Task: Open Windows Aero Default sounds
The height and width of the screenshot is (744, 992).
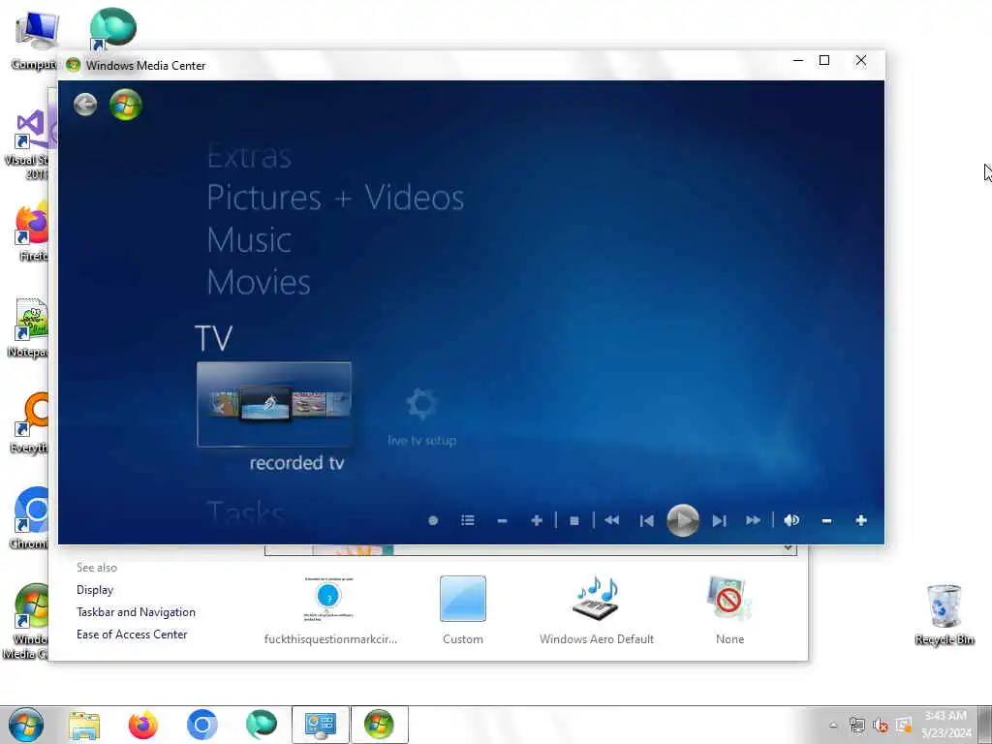Action: tap(597, 610)
